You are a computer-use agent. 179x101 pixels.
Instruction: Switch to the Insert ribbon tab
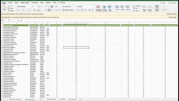(x=10, y=3)
